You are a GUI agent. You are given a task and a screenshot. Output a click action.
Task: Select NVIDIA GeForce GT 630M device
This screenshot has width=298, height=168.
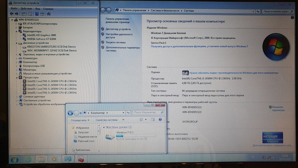pos(41,39)
